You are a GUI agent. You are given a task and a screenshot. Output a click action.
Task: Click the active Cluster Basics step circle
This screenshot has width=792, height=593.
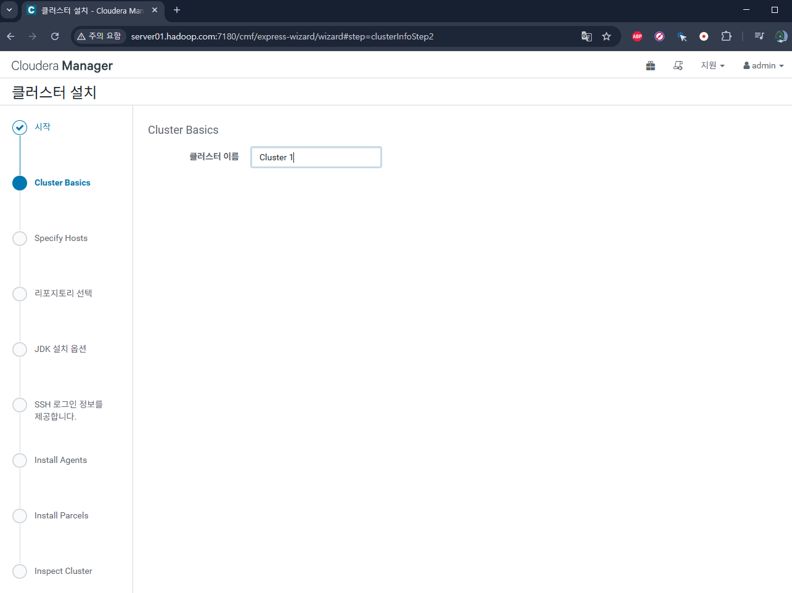point(20,183)
